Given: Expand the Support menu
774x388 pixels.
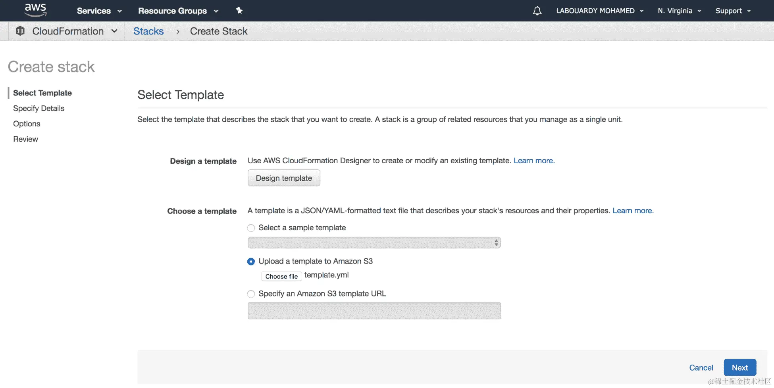Looking at the screenshot, I should tap(733, 11).
